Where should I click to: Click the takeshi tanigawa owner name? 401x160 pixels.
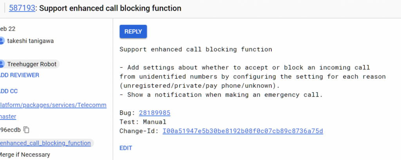coord(31,41)
